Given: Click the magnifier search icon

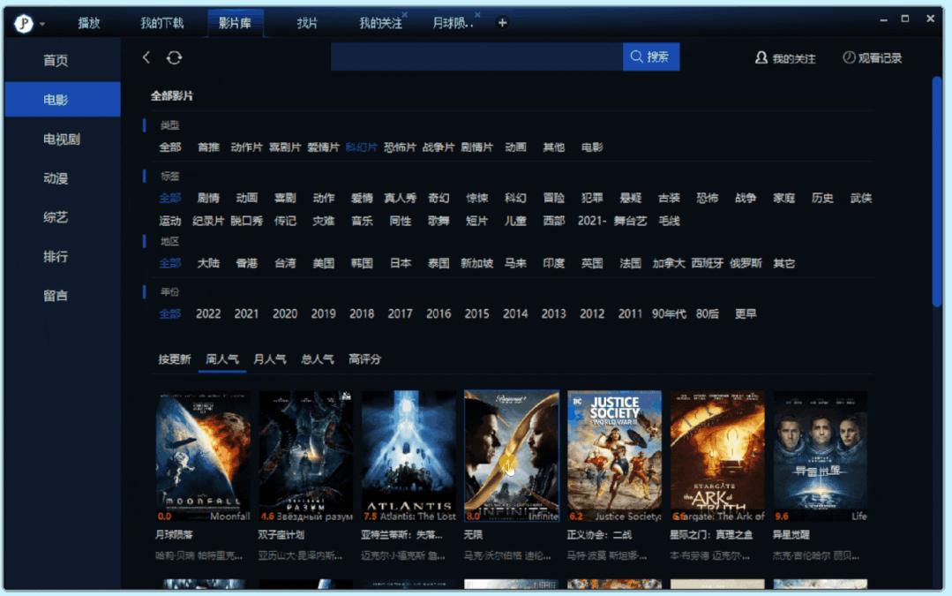Looking at the screenshot, I should (637, 57).
